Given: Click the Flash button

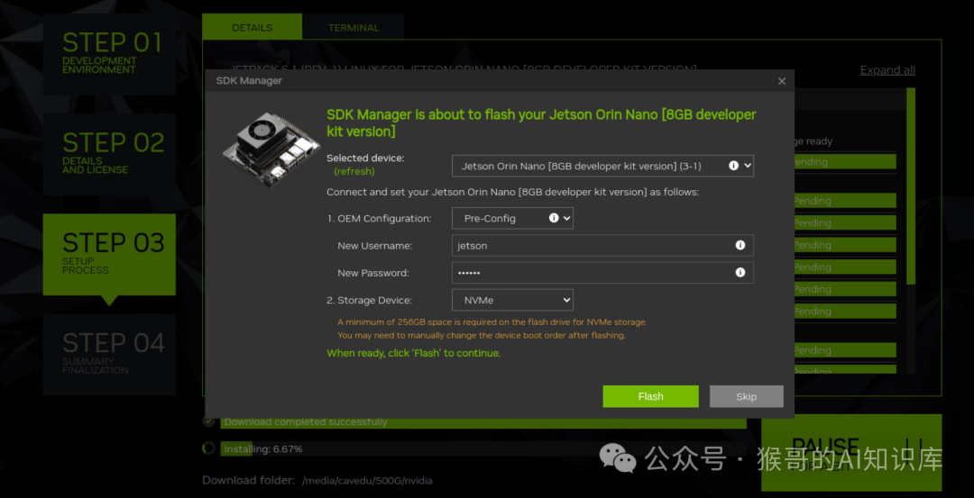Looking at the screenshot, I should pos(650,396).
